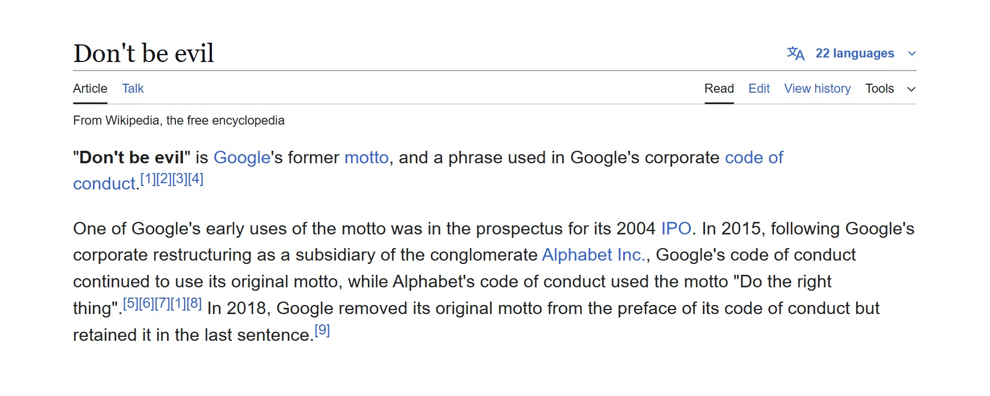Jump to citation reference [2]
Image resolution: width=990 pixels, height=396 pixels.
point(164,179)
